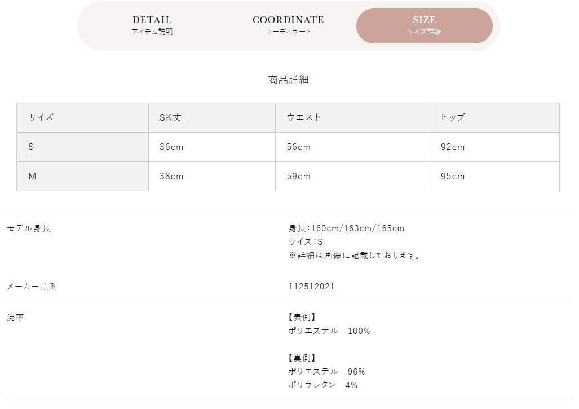Screen dimensions: 579x409
Task: Click the 36cm skirt length cell
Action: point(171,147)
